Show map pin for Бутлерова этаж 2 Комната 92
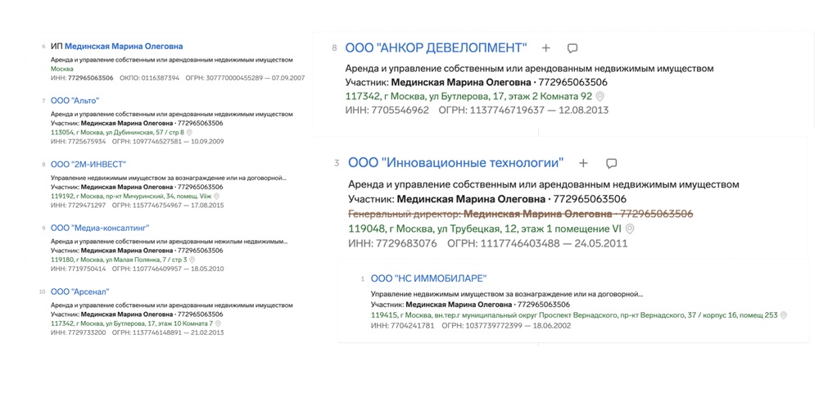Image resolution: width=819 pixels, height=398 pixels. point(600,97)
